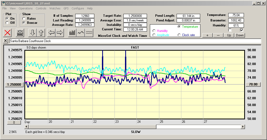Screen dimensions: 267x140
Task: Select the zigzag line graph style icon
Action: tap(80, 33)
